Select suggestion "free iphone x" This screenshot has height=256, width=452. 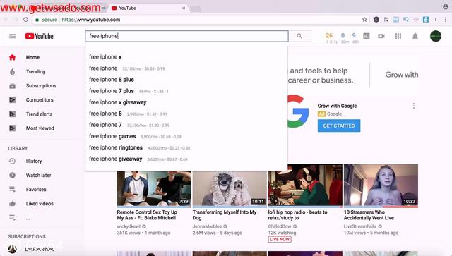[x=186, y=56]
